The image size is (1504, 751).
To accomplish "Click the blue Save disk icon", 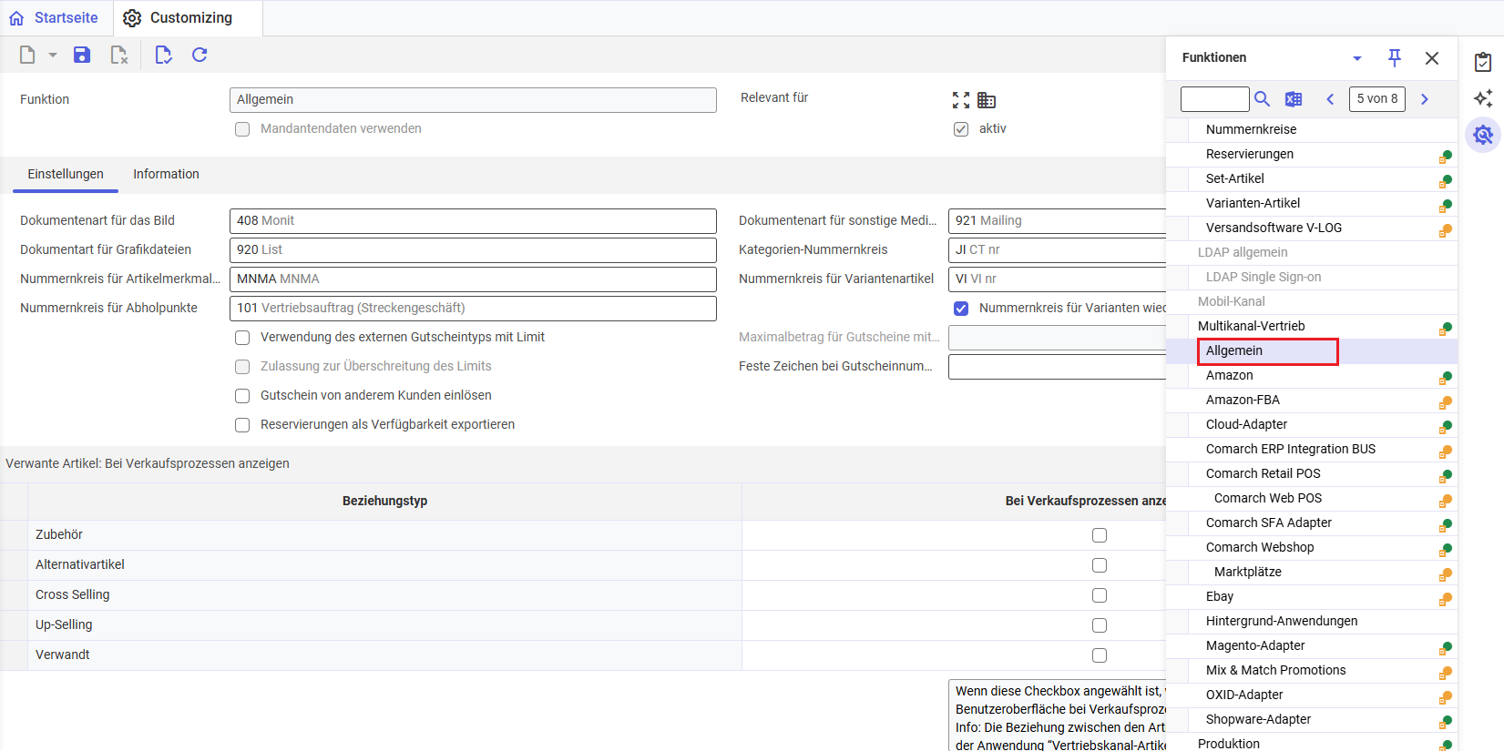I will tap(82, 55).
